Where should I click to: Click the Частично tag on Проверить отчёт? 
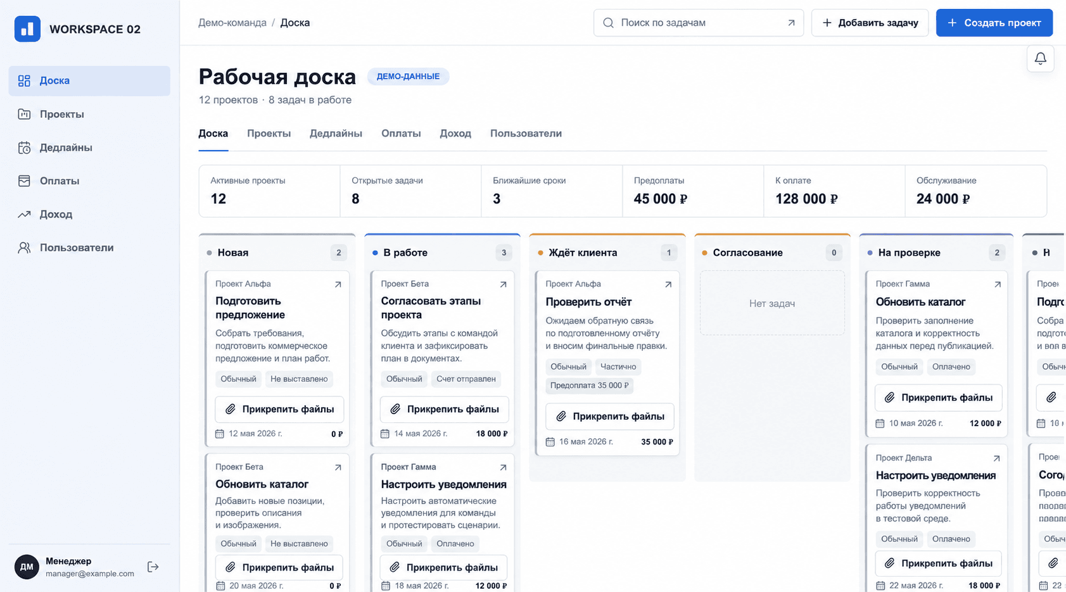click(x=618, y=367)
